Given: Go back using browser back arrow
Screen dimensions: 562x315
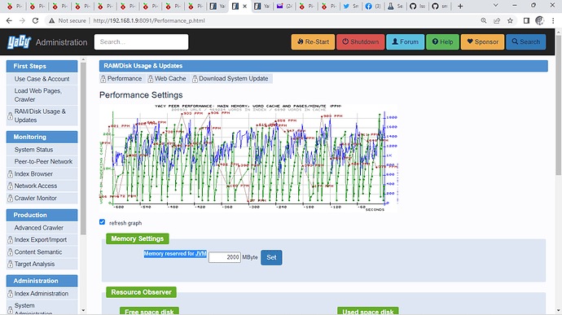Looking at the screenshot, I should [x=9, y=21].
